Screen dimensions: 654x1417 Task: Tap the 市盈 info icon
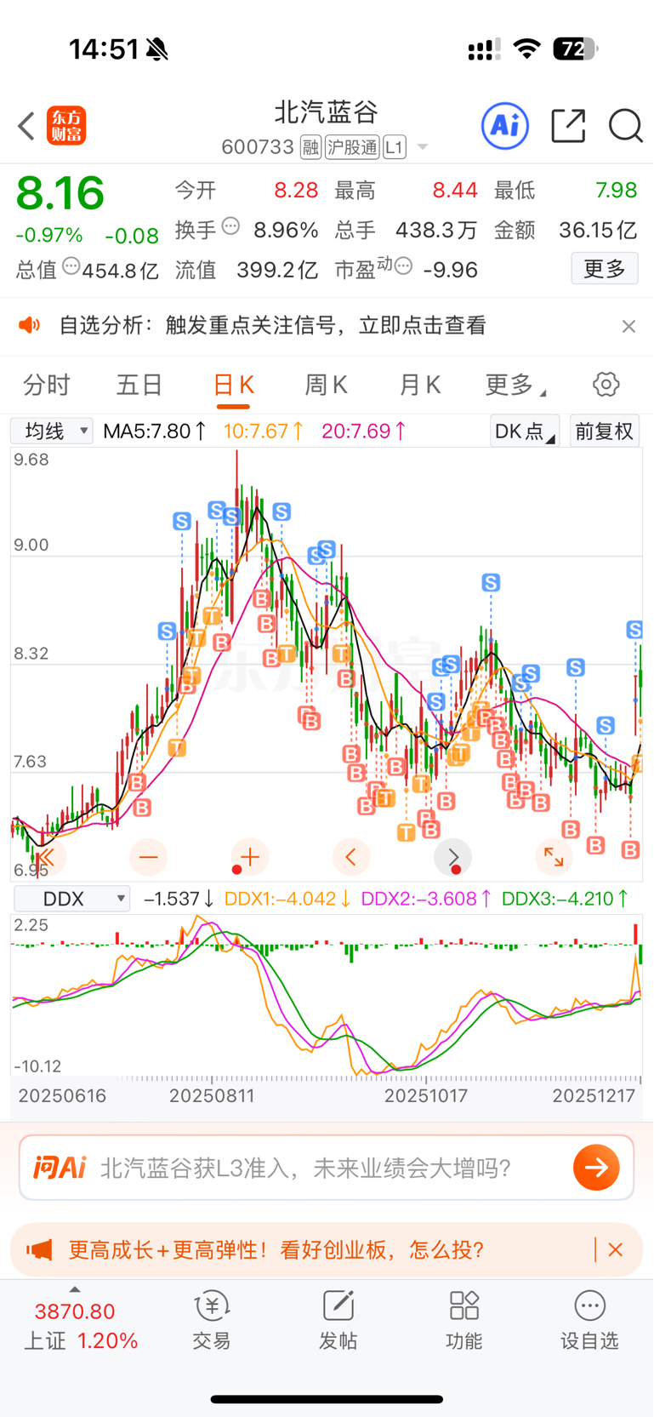404,267
